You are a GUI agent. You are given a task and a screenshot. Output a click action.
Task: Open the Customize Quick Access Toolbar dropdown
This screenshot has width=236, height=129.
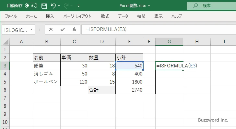pyautogui.click(x=78, y=6)
